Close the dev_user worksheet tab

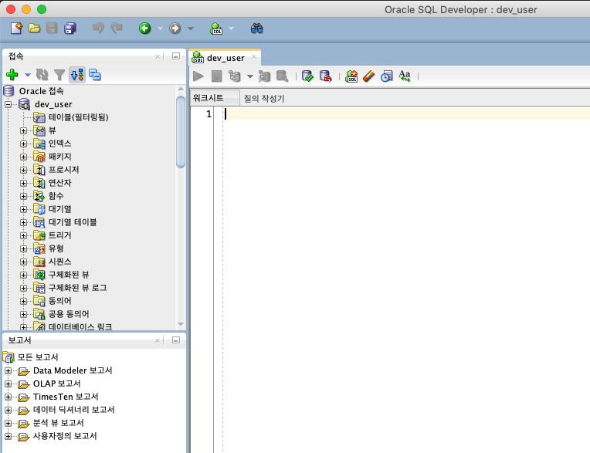click(254, 57)
